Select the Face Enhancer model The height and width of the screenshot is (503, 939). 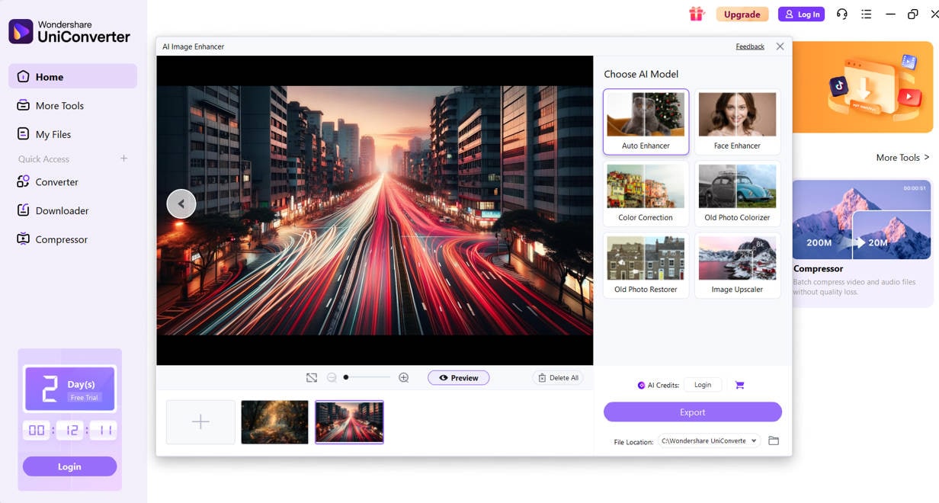pyautogui.click(x=737, y=122)
